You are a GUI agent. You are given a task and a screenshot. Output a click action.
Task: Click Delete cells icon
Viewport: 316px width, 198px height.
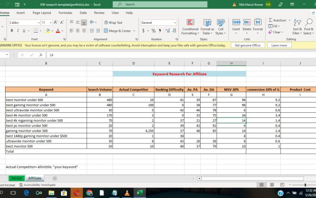247,22
